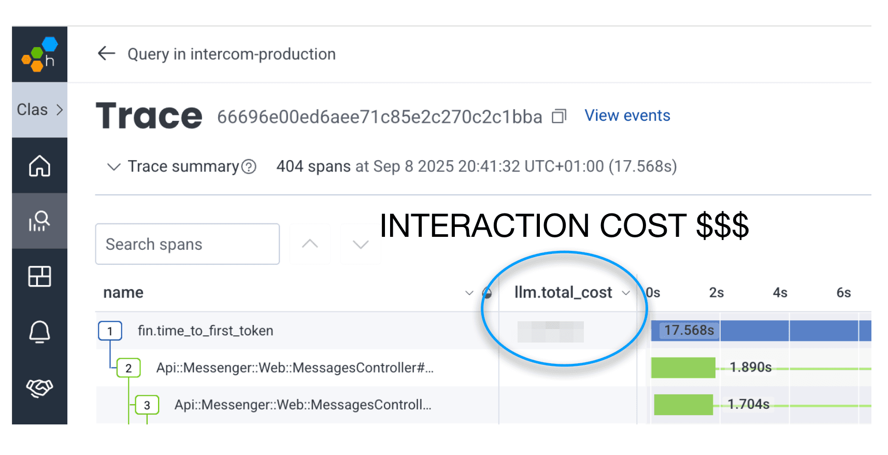Open the Boards sidebar icon
This screenshot has height=455, width=888.
tap(39, 276)
